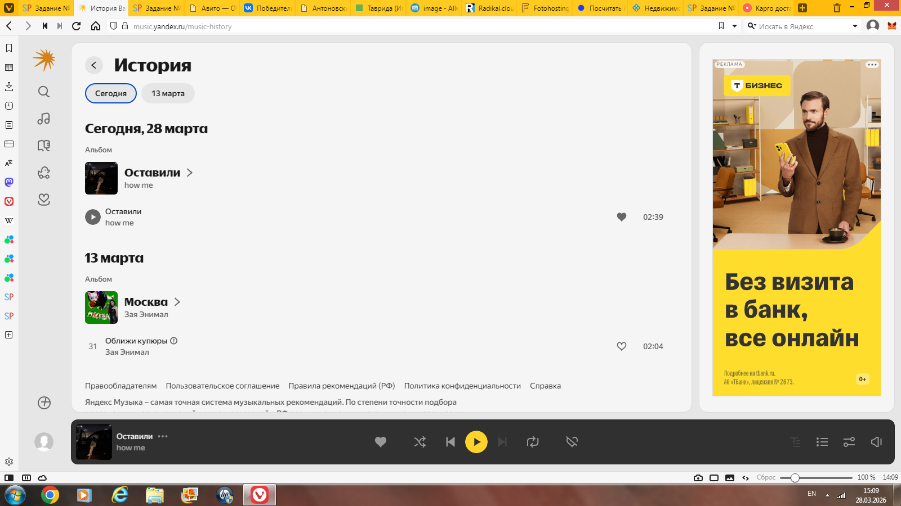The height and width of the screenshot is (506, 901).
Task: Play the track Оставили in history list
Action: point(93,217)
